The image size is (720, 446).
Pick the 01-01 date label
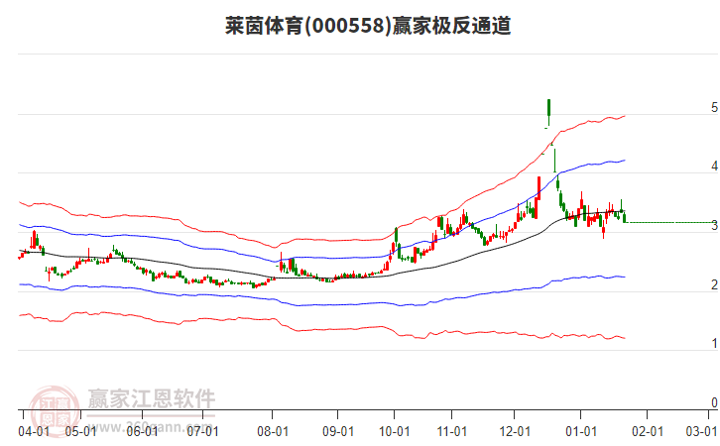[x=581, y=432]
